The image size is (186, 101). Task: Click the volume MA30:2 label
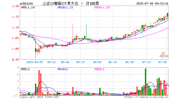pos(99,69)
